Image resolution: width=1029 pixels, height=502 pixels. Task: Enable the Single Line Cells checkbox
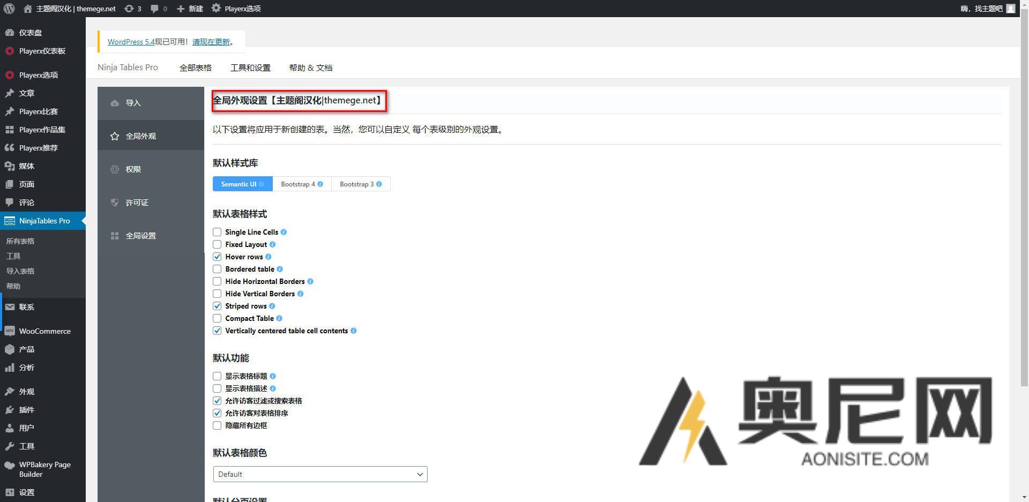[x=217, y=232]
